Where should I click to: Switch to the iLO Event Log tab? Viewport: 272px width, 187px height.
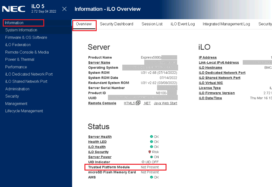pos(183,24)
